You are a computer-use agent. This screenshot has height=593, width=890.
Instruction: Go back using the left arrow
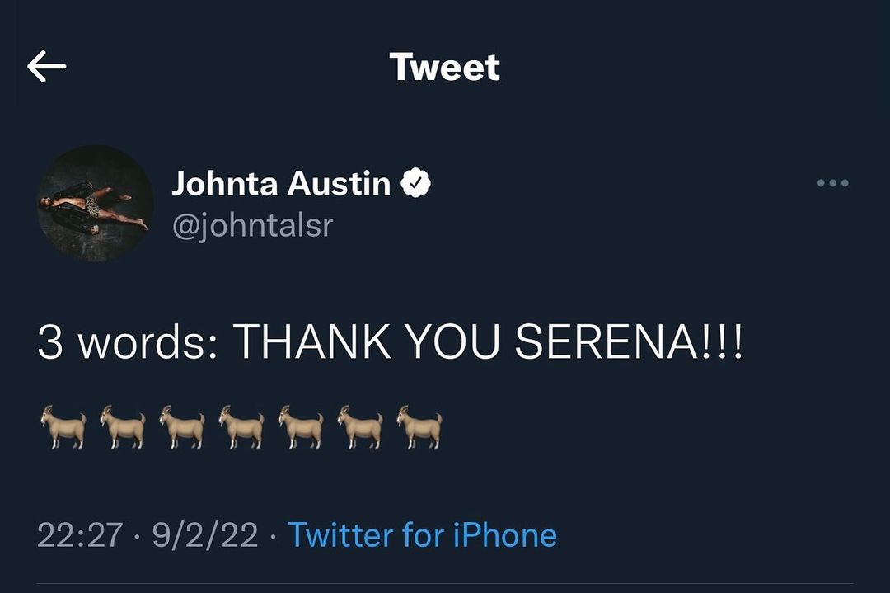click(46, 67)
